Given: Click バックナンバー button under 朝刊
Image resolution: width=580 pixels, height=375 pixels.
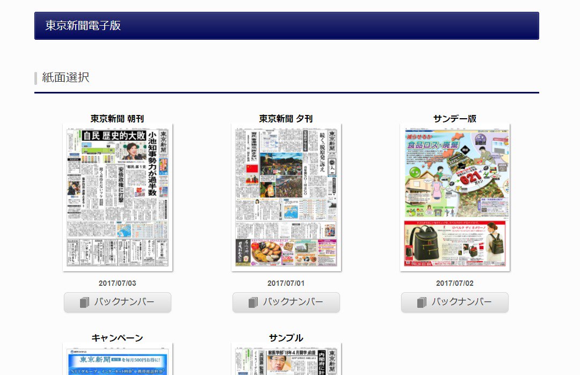Looking at the screenshot, I should pyautogui.click(x=118, y=302).
